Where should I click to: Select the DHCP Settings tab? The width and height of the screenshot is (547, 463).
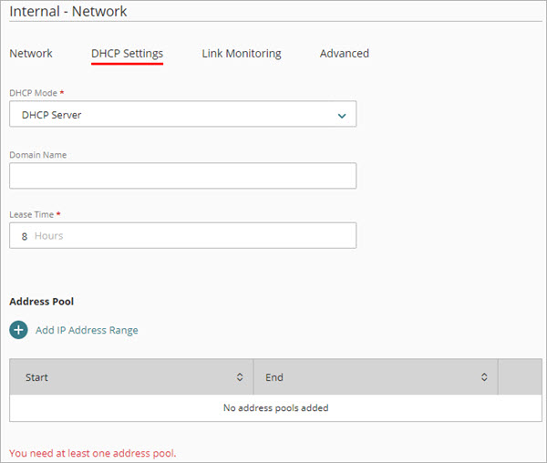tap(127, 54)
